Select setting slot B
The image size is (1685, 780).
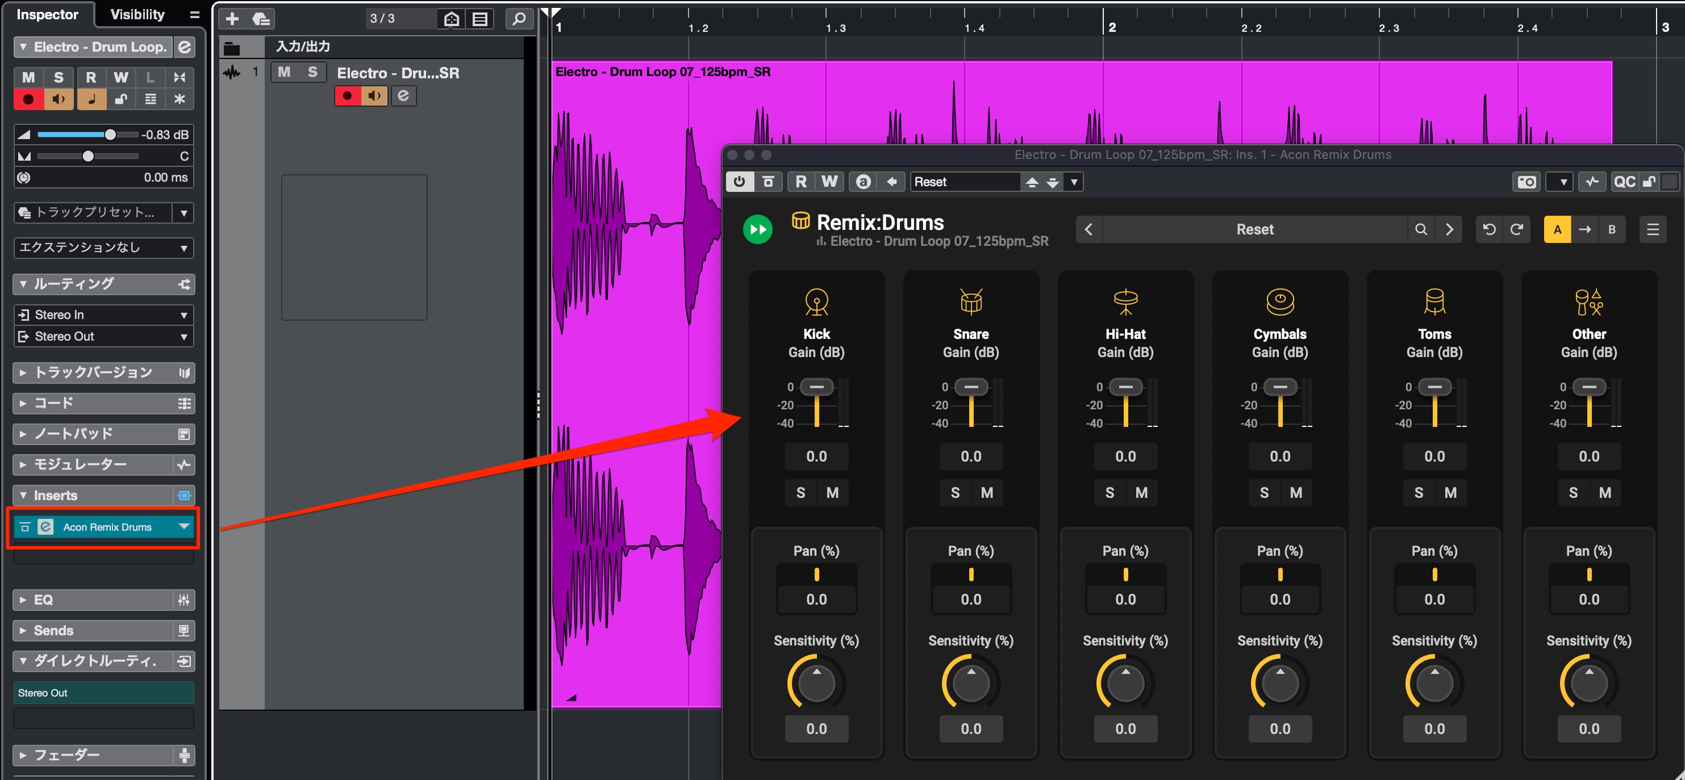pyautogui.click(x=1612, y=229)
